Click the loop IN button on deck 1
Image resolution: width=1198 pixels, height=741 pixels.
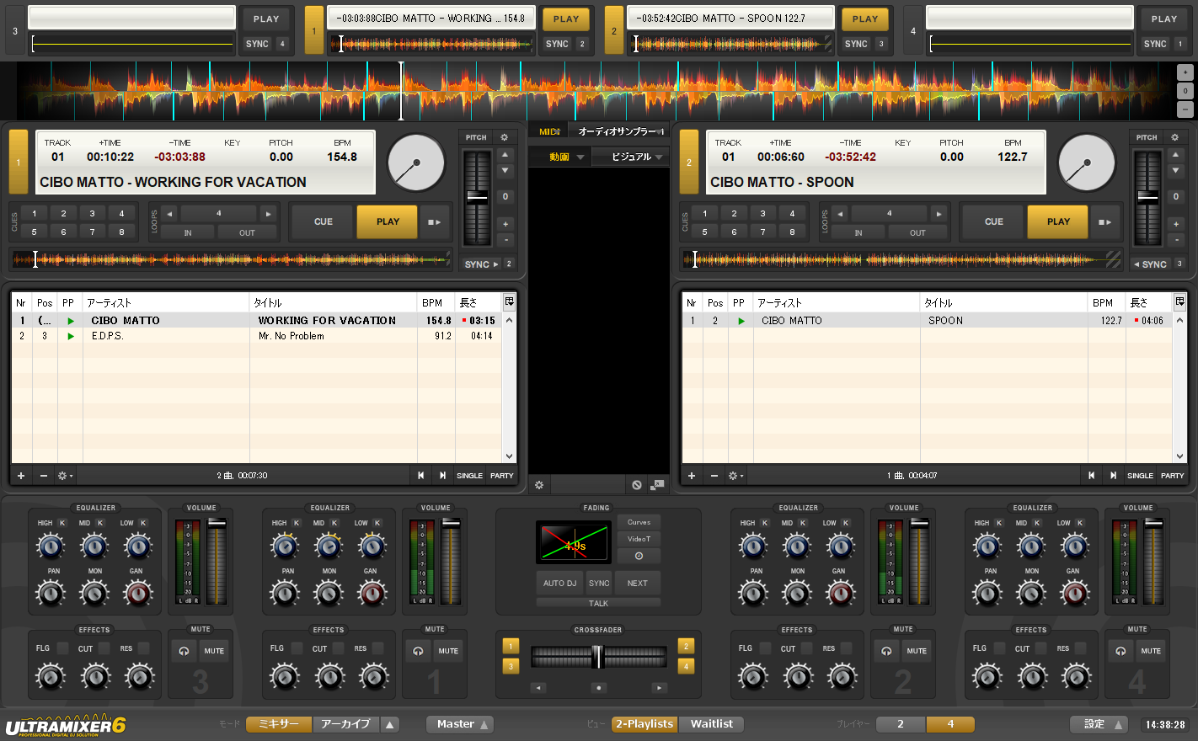188,233
